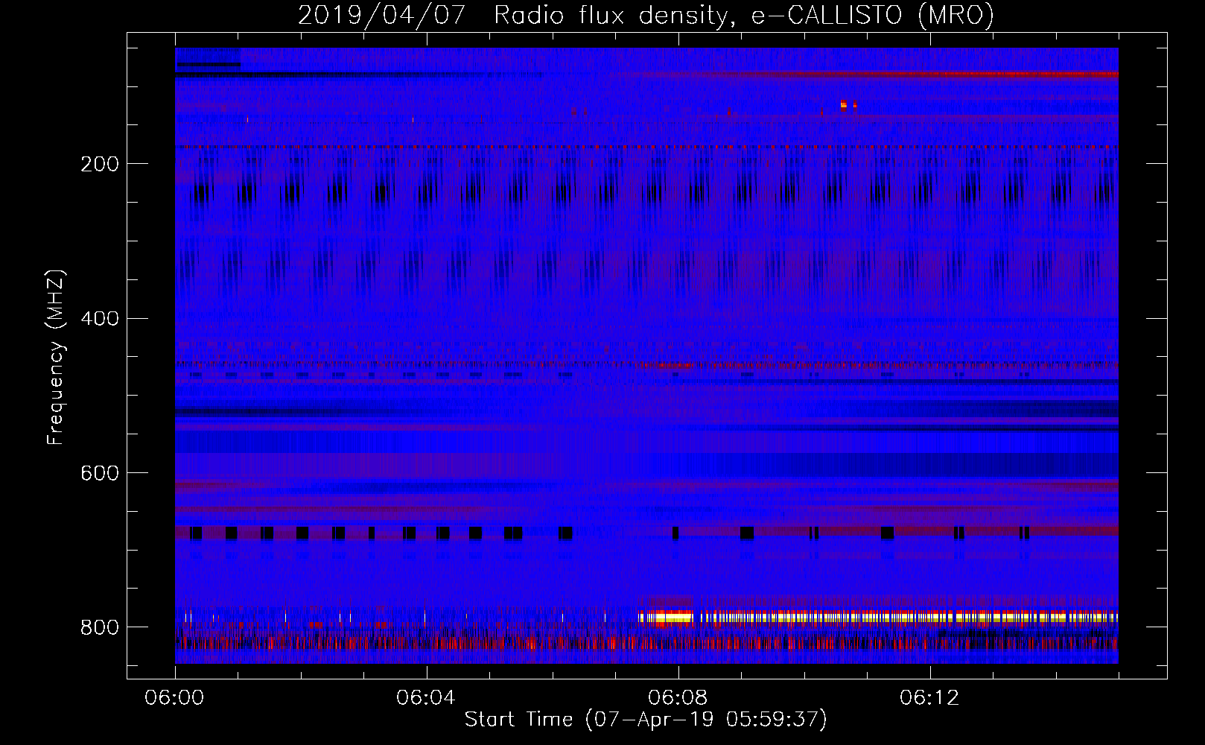Viewport: 1205px width, 745px height.
Task: Click the 06:08 time tick label
Action: pyautogui.click(x=678, y=698)
